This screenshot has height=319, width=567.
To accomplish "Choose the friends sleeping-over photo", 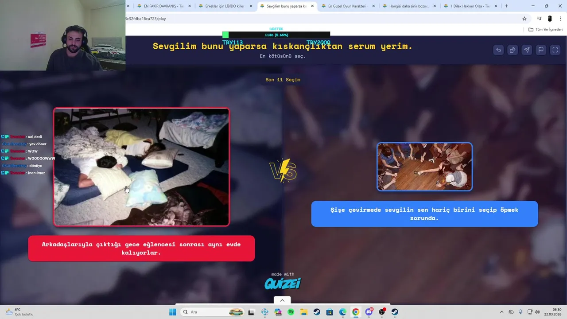I will [141, 167].
